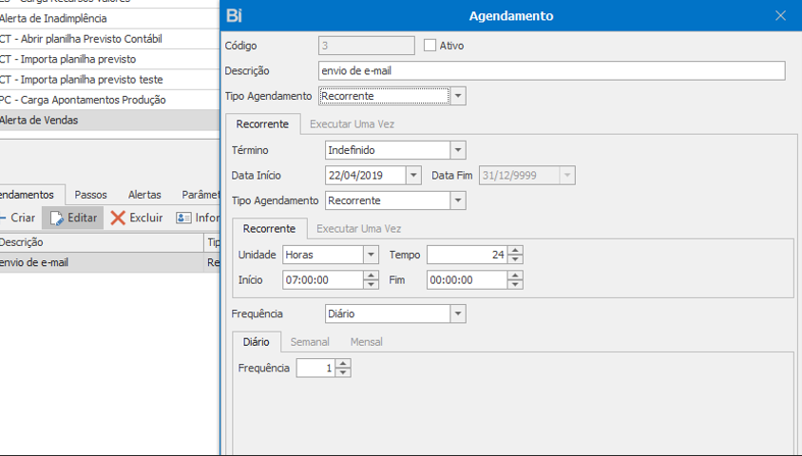Viewport: 802px width, 456px height.
Task: Click the Criar toolbar button
Action: (17, 218)
